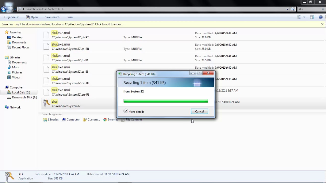Toggle the preview pane icon
Image resolution: width=326 pixels, height=183 pixels.
[x=312, y=17]
